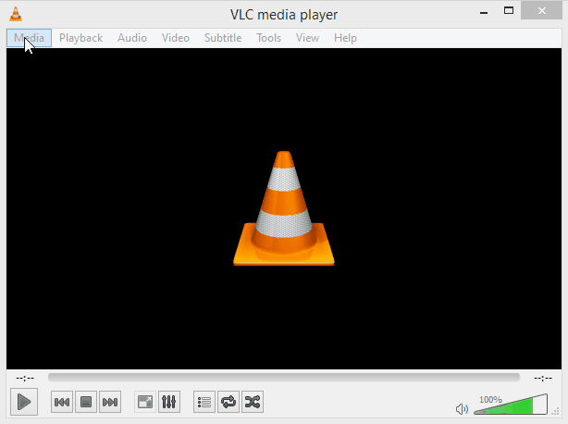The image size is (568, 424).
Task: Click the elapsed time label on the left
Action: (25, 379)
